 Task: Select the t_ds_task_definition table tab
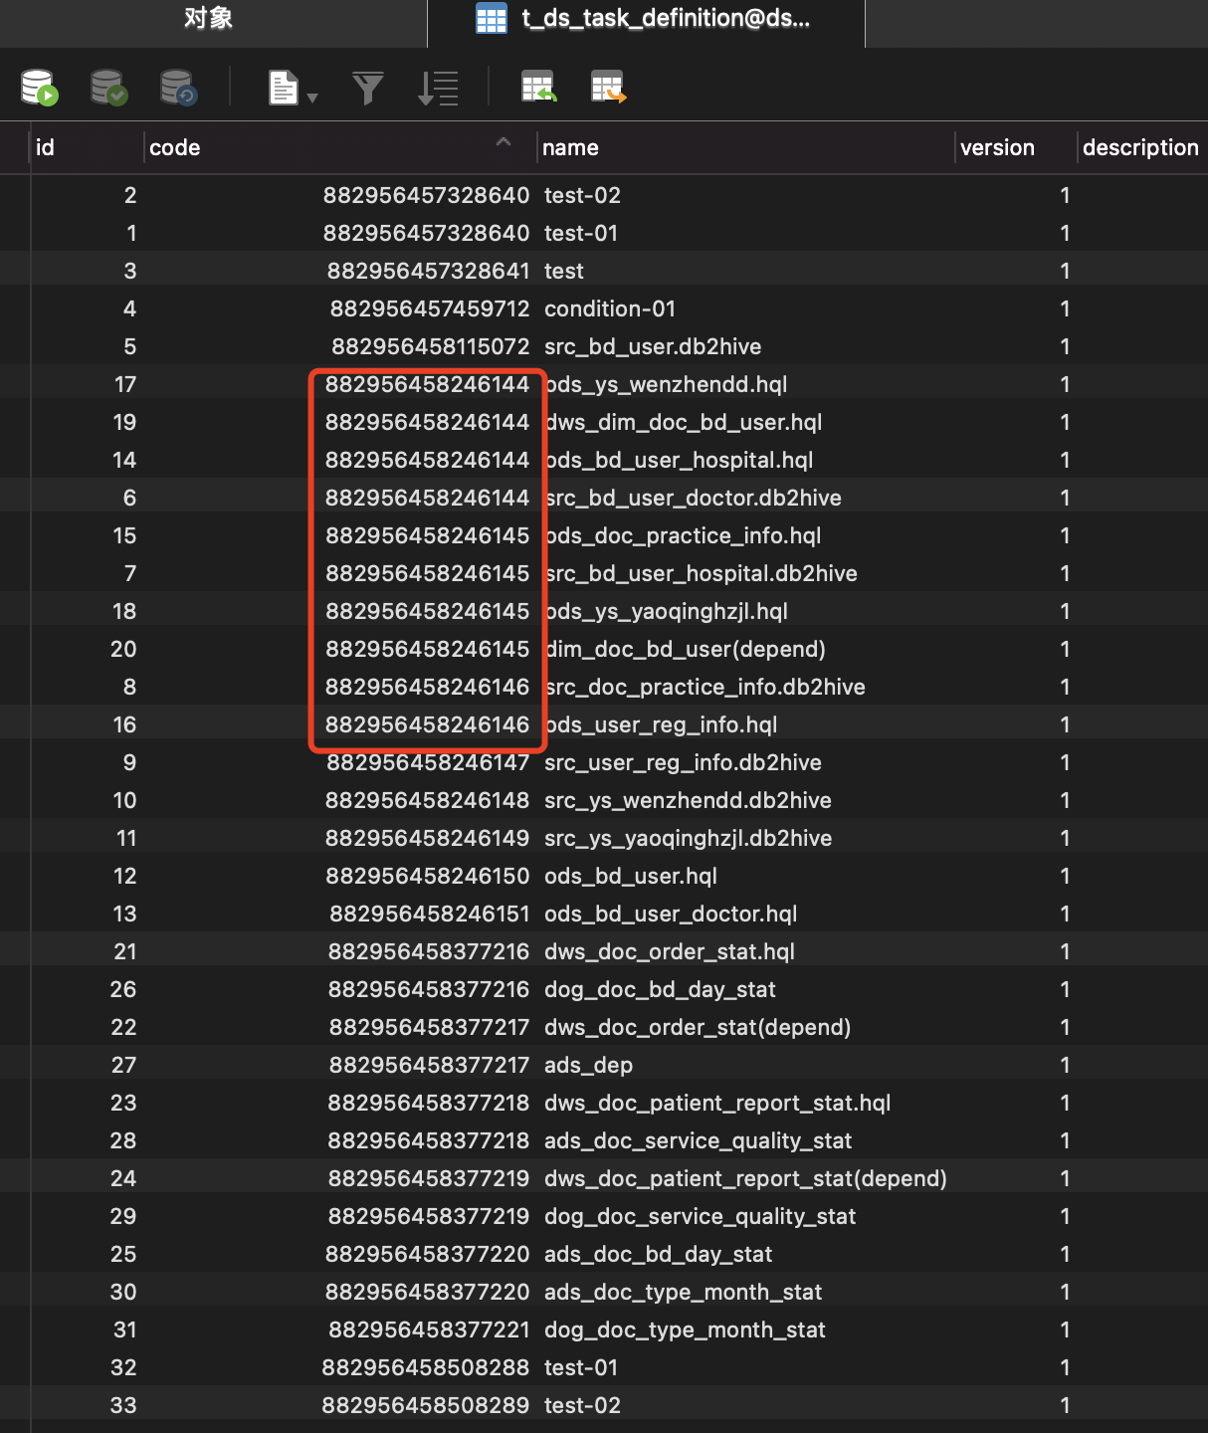click(646, 18)
